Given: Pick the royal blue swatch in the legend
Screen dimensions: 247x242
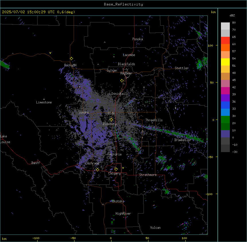Looking at the screenshot, I should click(x=225, y=105).
